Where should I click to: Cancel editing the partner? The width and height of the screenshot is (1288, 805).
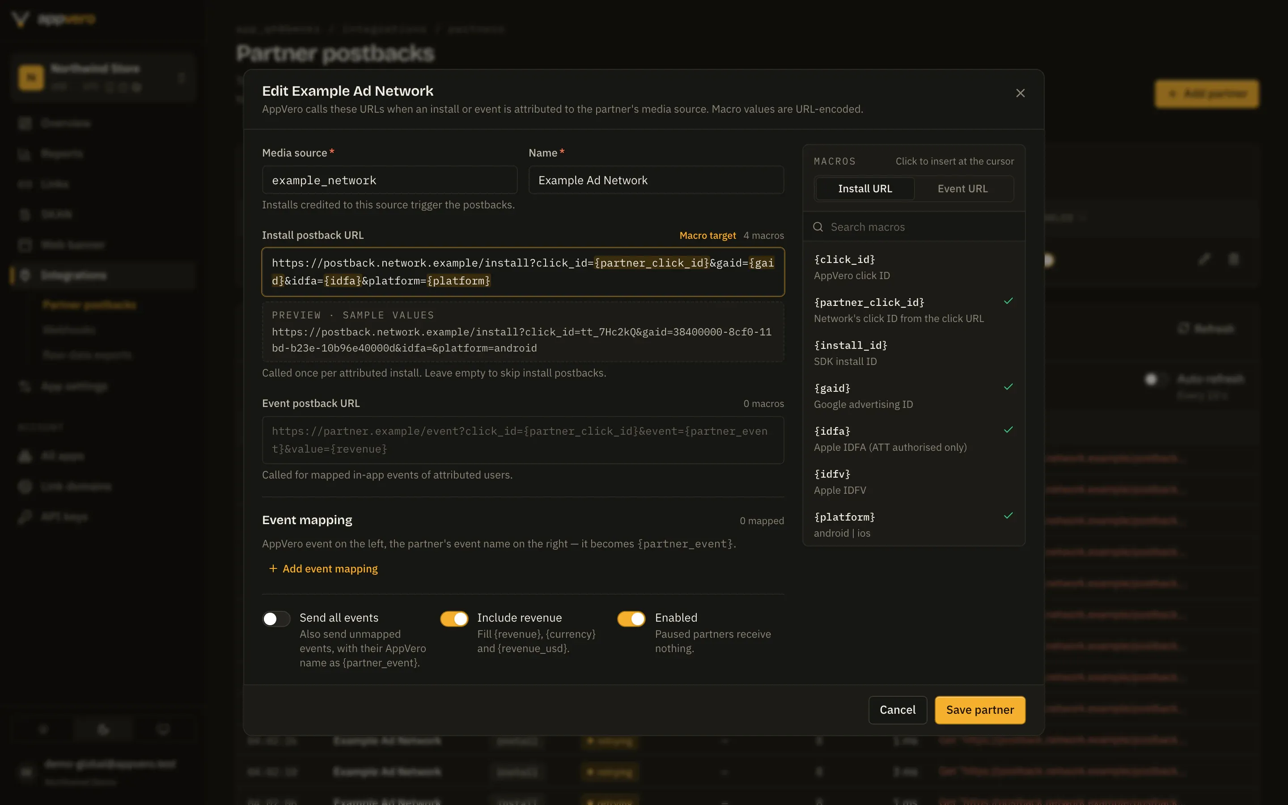coord(897,710)
